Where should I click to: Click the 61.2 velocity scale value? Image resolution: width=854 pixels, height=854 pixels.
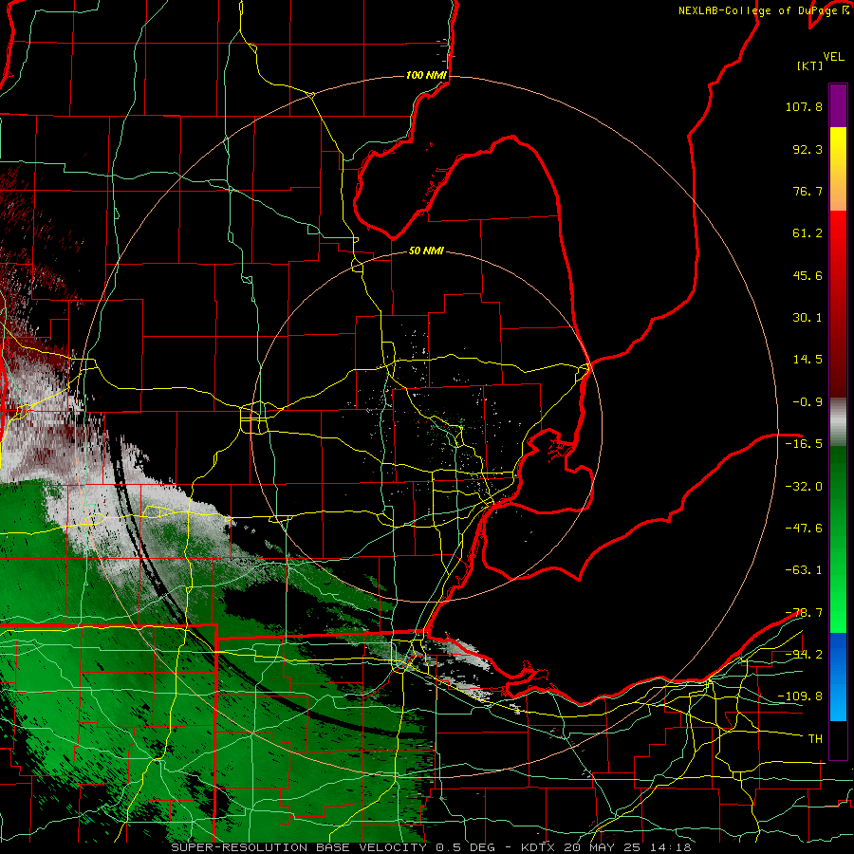(808, 233)
